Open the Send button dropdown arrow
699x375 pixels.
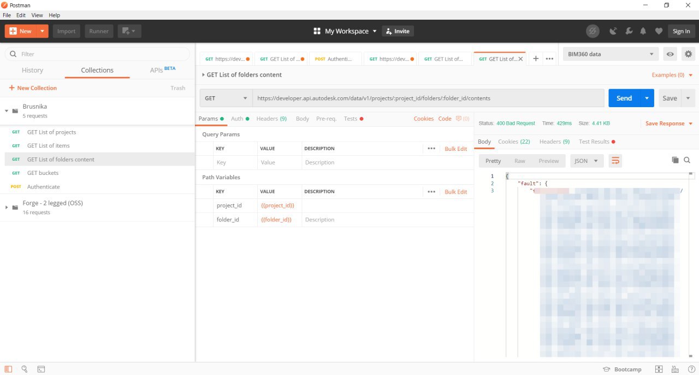pos(647,98)
